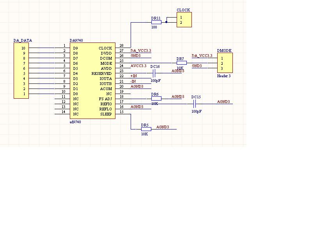Select the DR5 resistor symbol

(146, 129)
